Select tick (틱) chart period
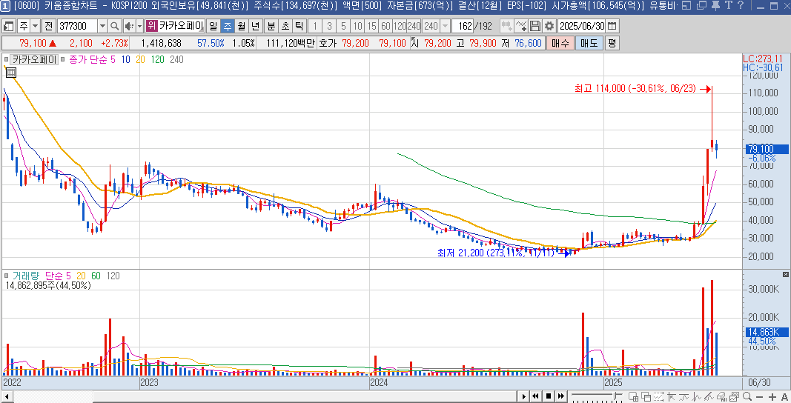The image size is (791, 403). [x=299, y=26]
